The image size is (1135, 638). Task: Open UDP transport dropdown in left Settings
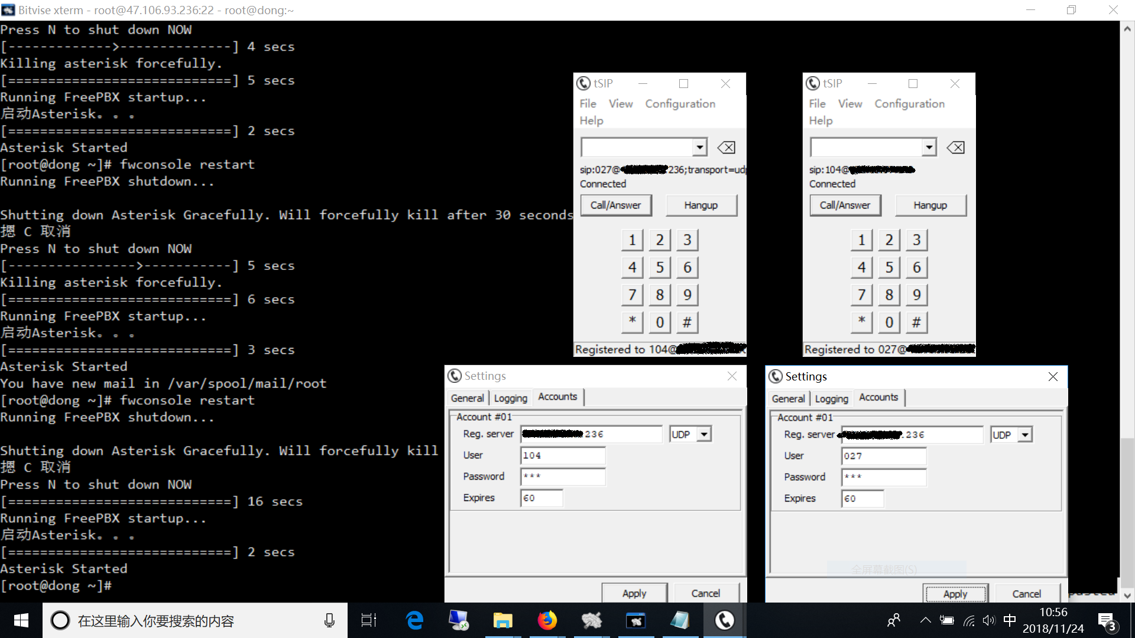[x=704, y=434]
